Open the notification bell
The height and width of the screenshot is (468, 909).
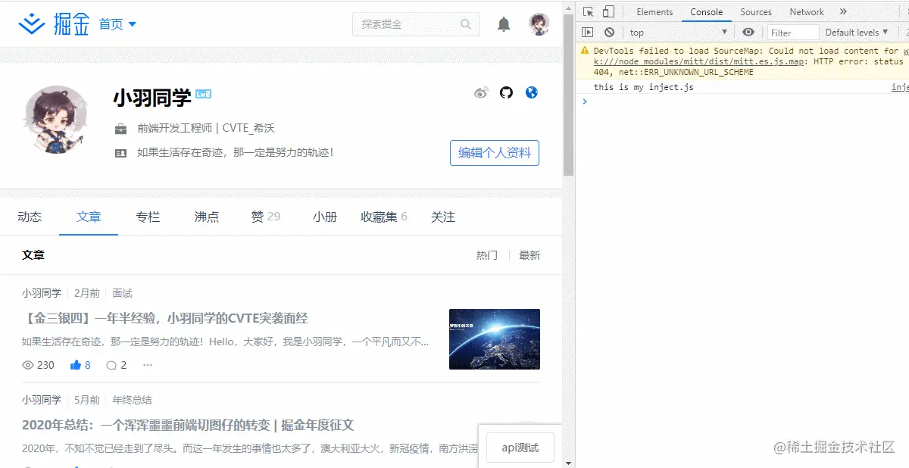(x=504, y=24)
